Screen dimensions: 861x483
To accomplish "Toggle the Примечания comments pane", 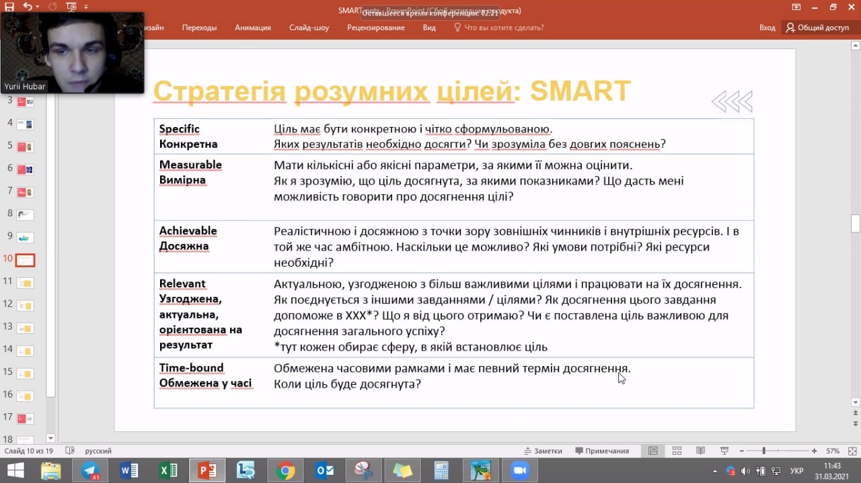I will 602,451.
